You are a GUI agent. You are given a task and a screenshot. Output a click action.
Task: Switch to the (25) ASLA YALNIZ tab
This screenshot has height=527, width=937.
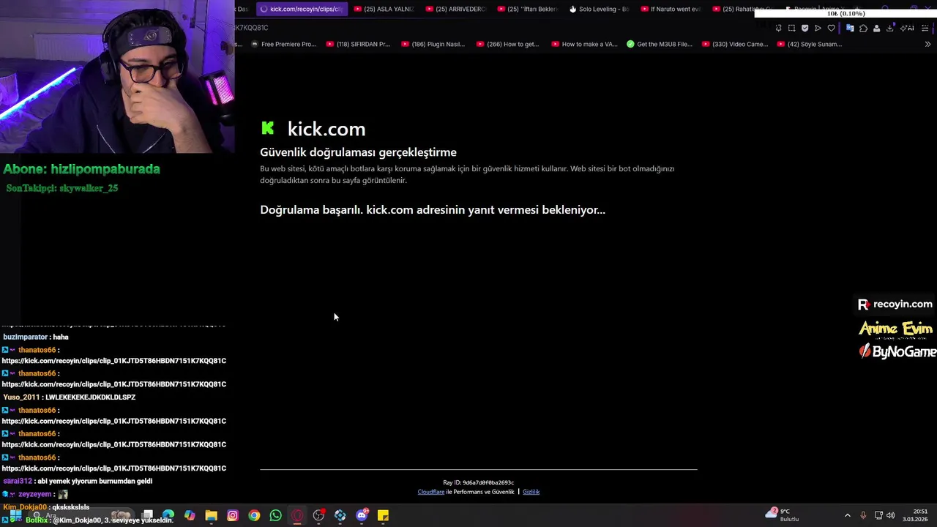[384, 9]
